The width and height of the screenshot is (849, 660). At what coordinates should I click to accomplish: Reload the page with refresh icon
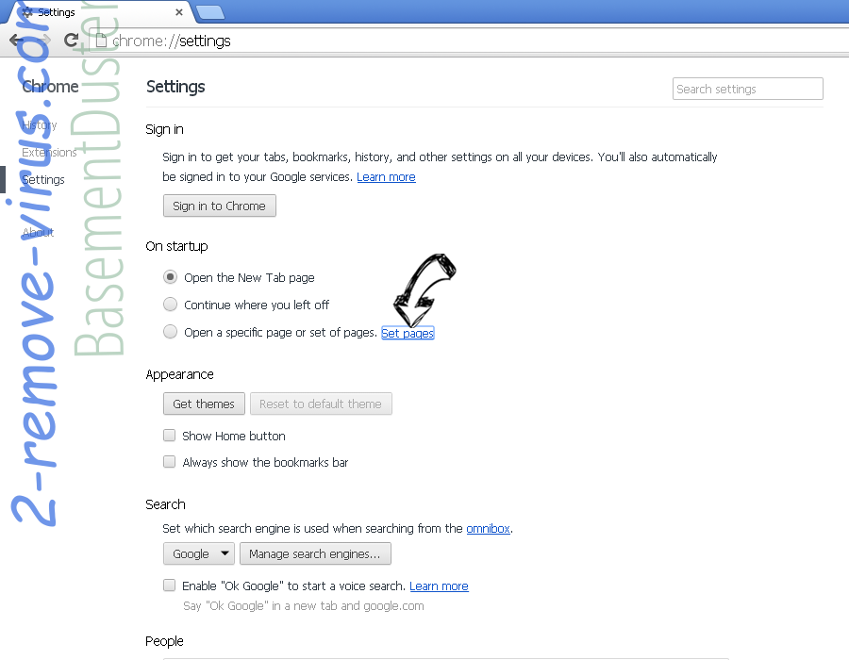pos(71,41)
